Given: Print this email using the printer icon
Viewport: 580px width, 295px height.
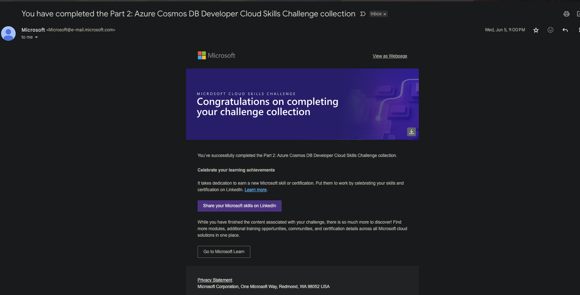Looking at the screenshot, I should point(566,14).
